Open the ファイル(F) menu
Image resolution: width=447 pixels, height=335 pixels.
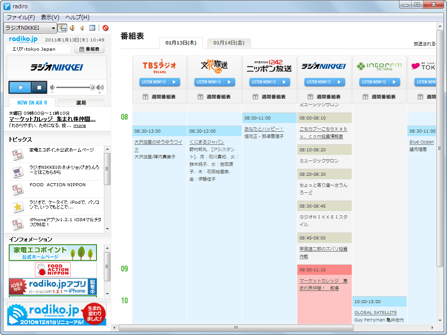coord(21,17)
